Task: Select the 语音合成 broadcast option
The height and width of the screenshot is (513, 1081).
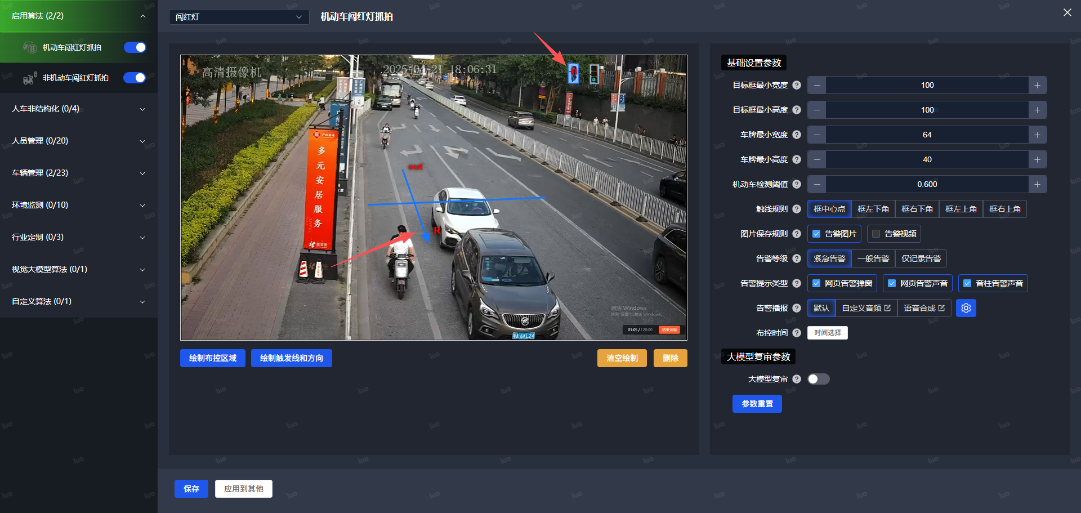Action: click(924, 308)
